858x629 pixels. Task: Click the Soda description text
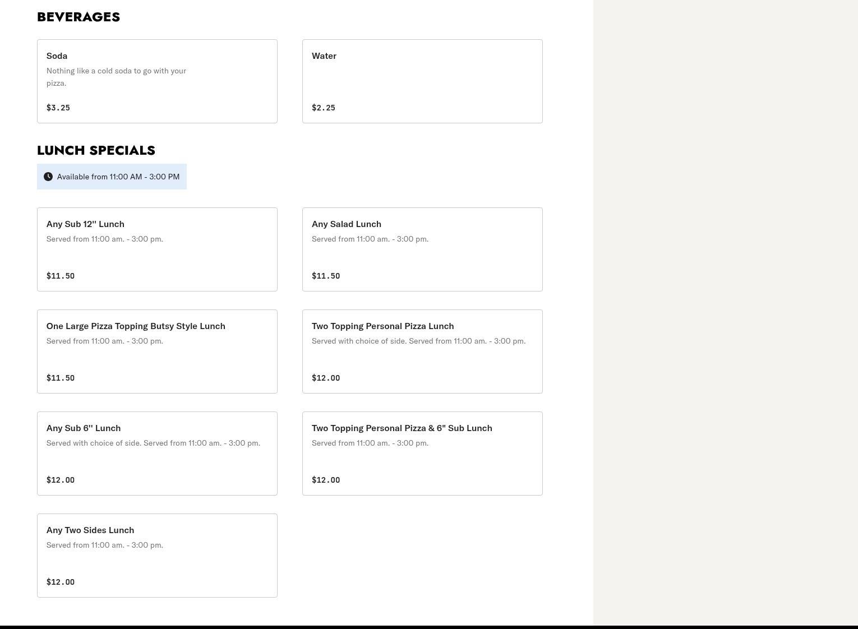(116, 77)
